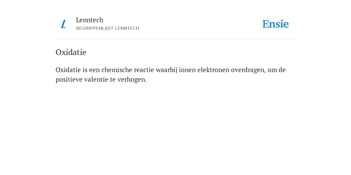Click the word 'BEGRIPPENLIJST' in the gray subtitle
This screenshot has width=351, height=175.
click(x=95, y=28)
